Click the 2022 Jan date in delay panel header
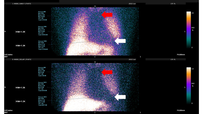 tap(132, 60)
